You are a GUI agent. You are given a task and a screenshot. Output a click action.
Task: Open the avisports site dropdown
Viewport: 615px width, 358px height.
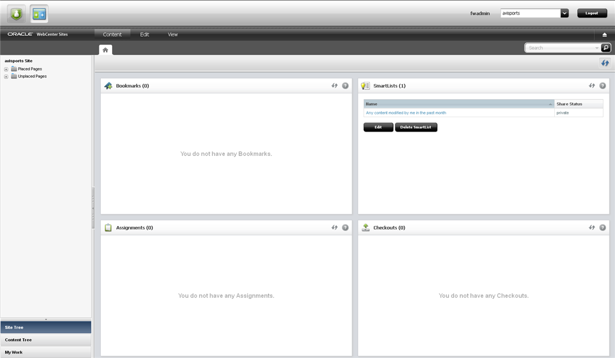coord(564,13)
